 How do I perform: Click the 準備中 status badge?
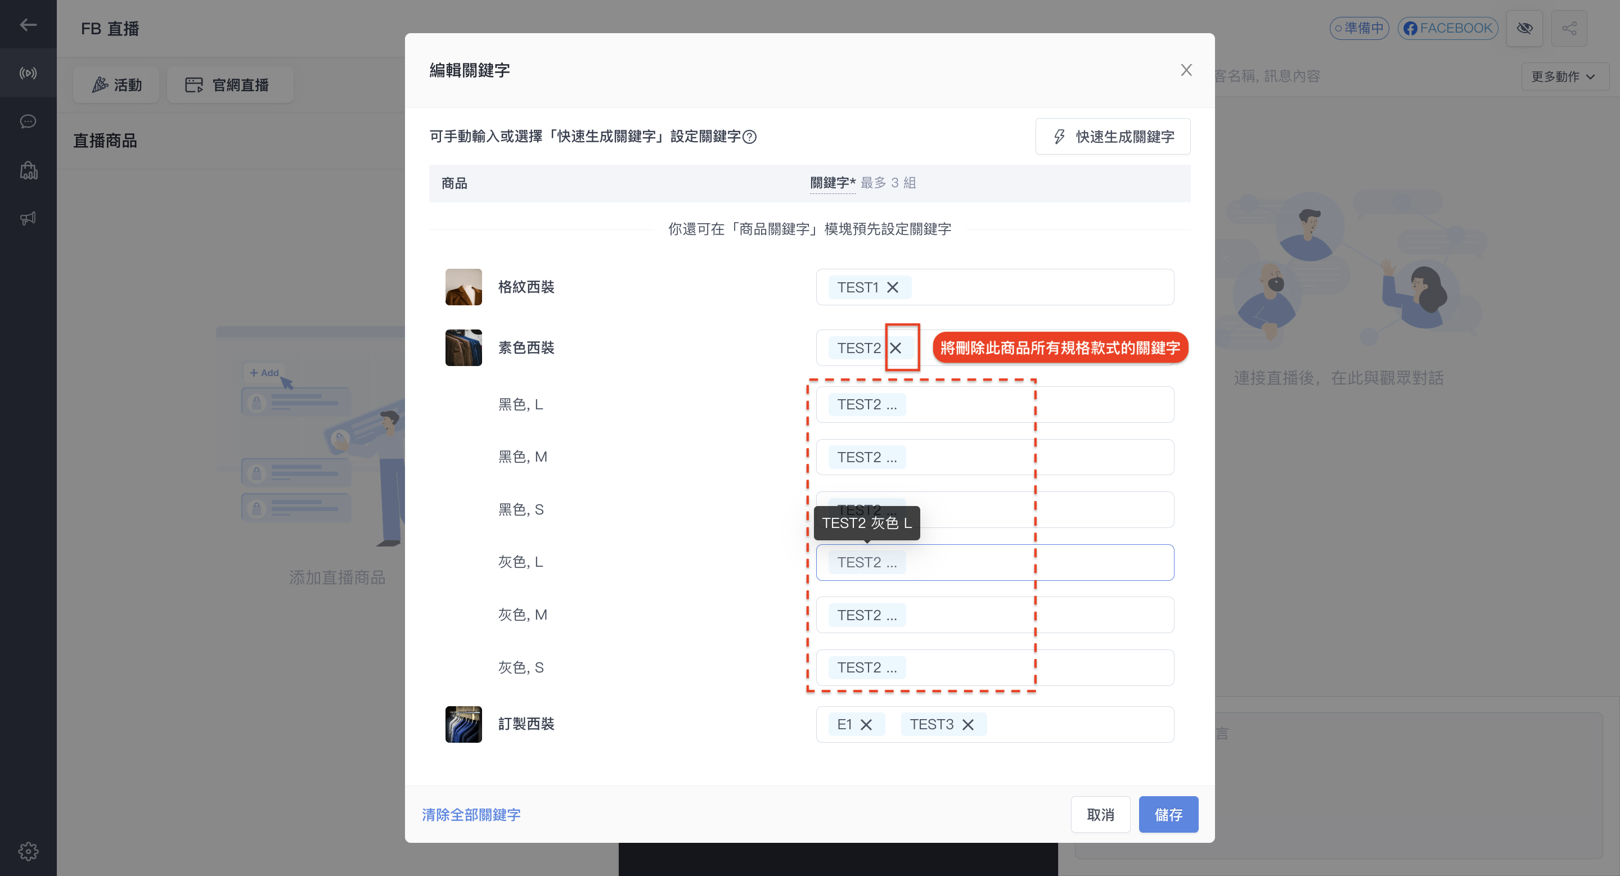click(x=1359, y=28)
